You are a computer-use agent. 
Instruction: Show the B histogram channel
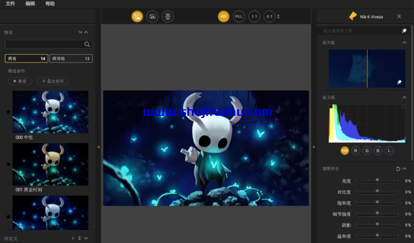click(x=378, y=151)
